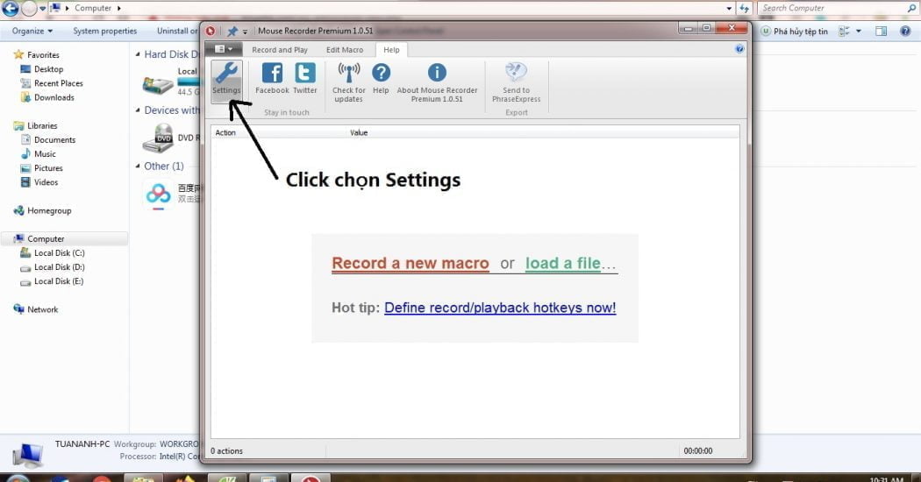Collapse the Hard Disk Drives group
The image size is (921, 482).
click(138, 54)
